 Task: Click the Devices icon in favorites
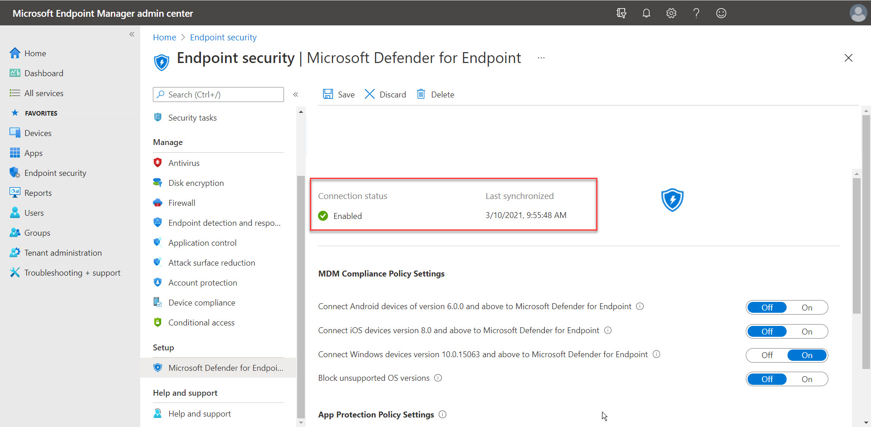tap(15, 133)
